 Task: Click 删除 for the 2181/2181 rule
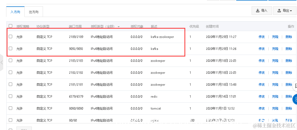point(289,85)
